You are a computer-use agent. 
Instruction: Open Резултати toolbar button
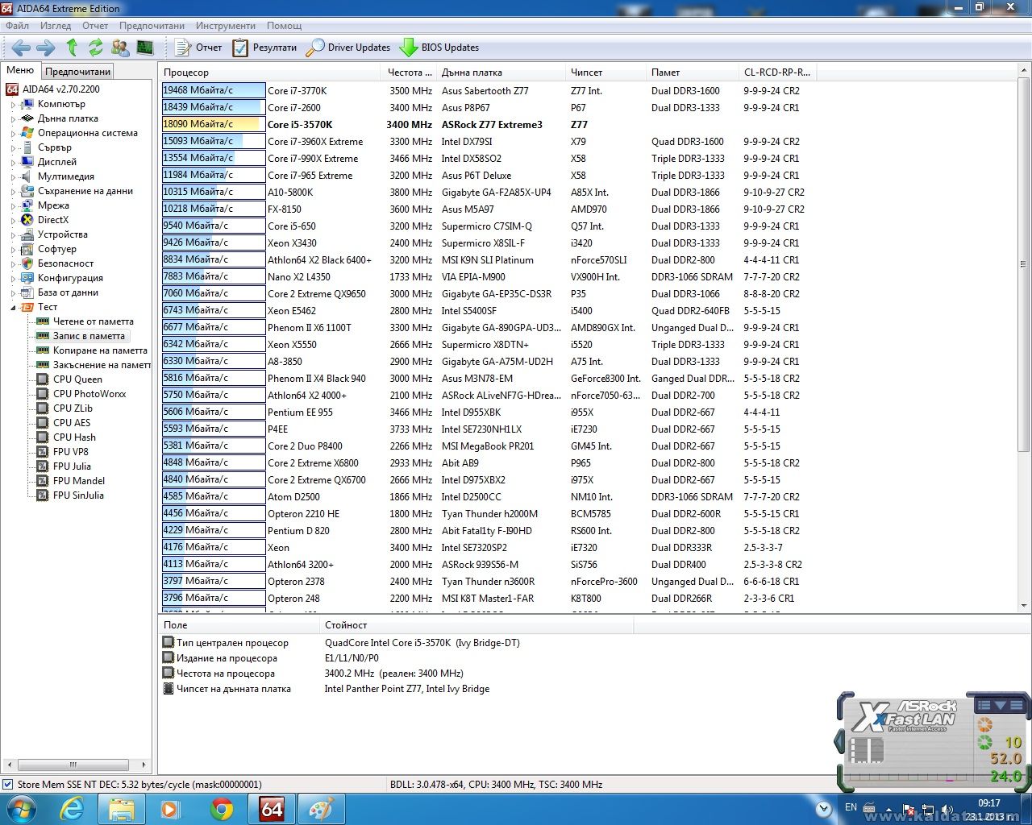coord(264,48)
